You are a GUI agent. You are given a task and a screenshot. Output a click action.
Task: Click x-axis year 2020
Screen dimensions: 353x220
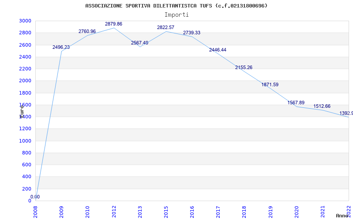coord(297,212)
